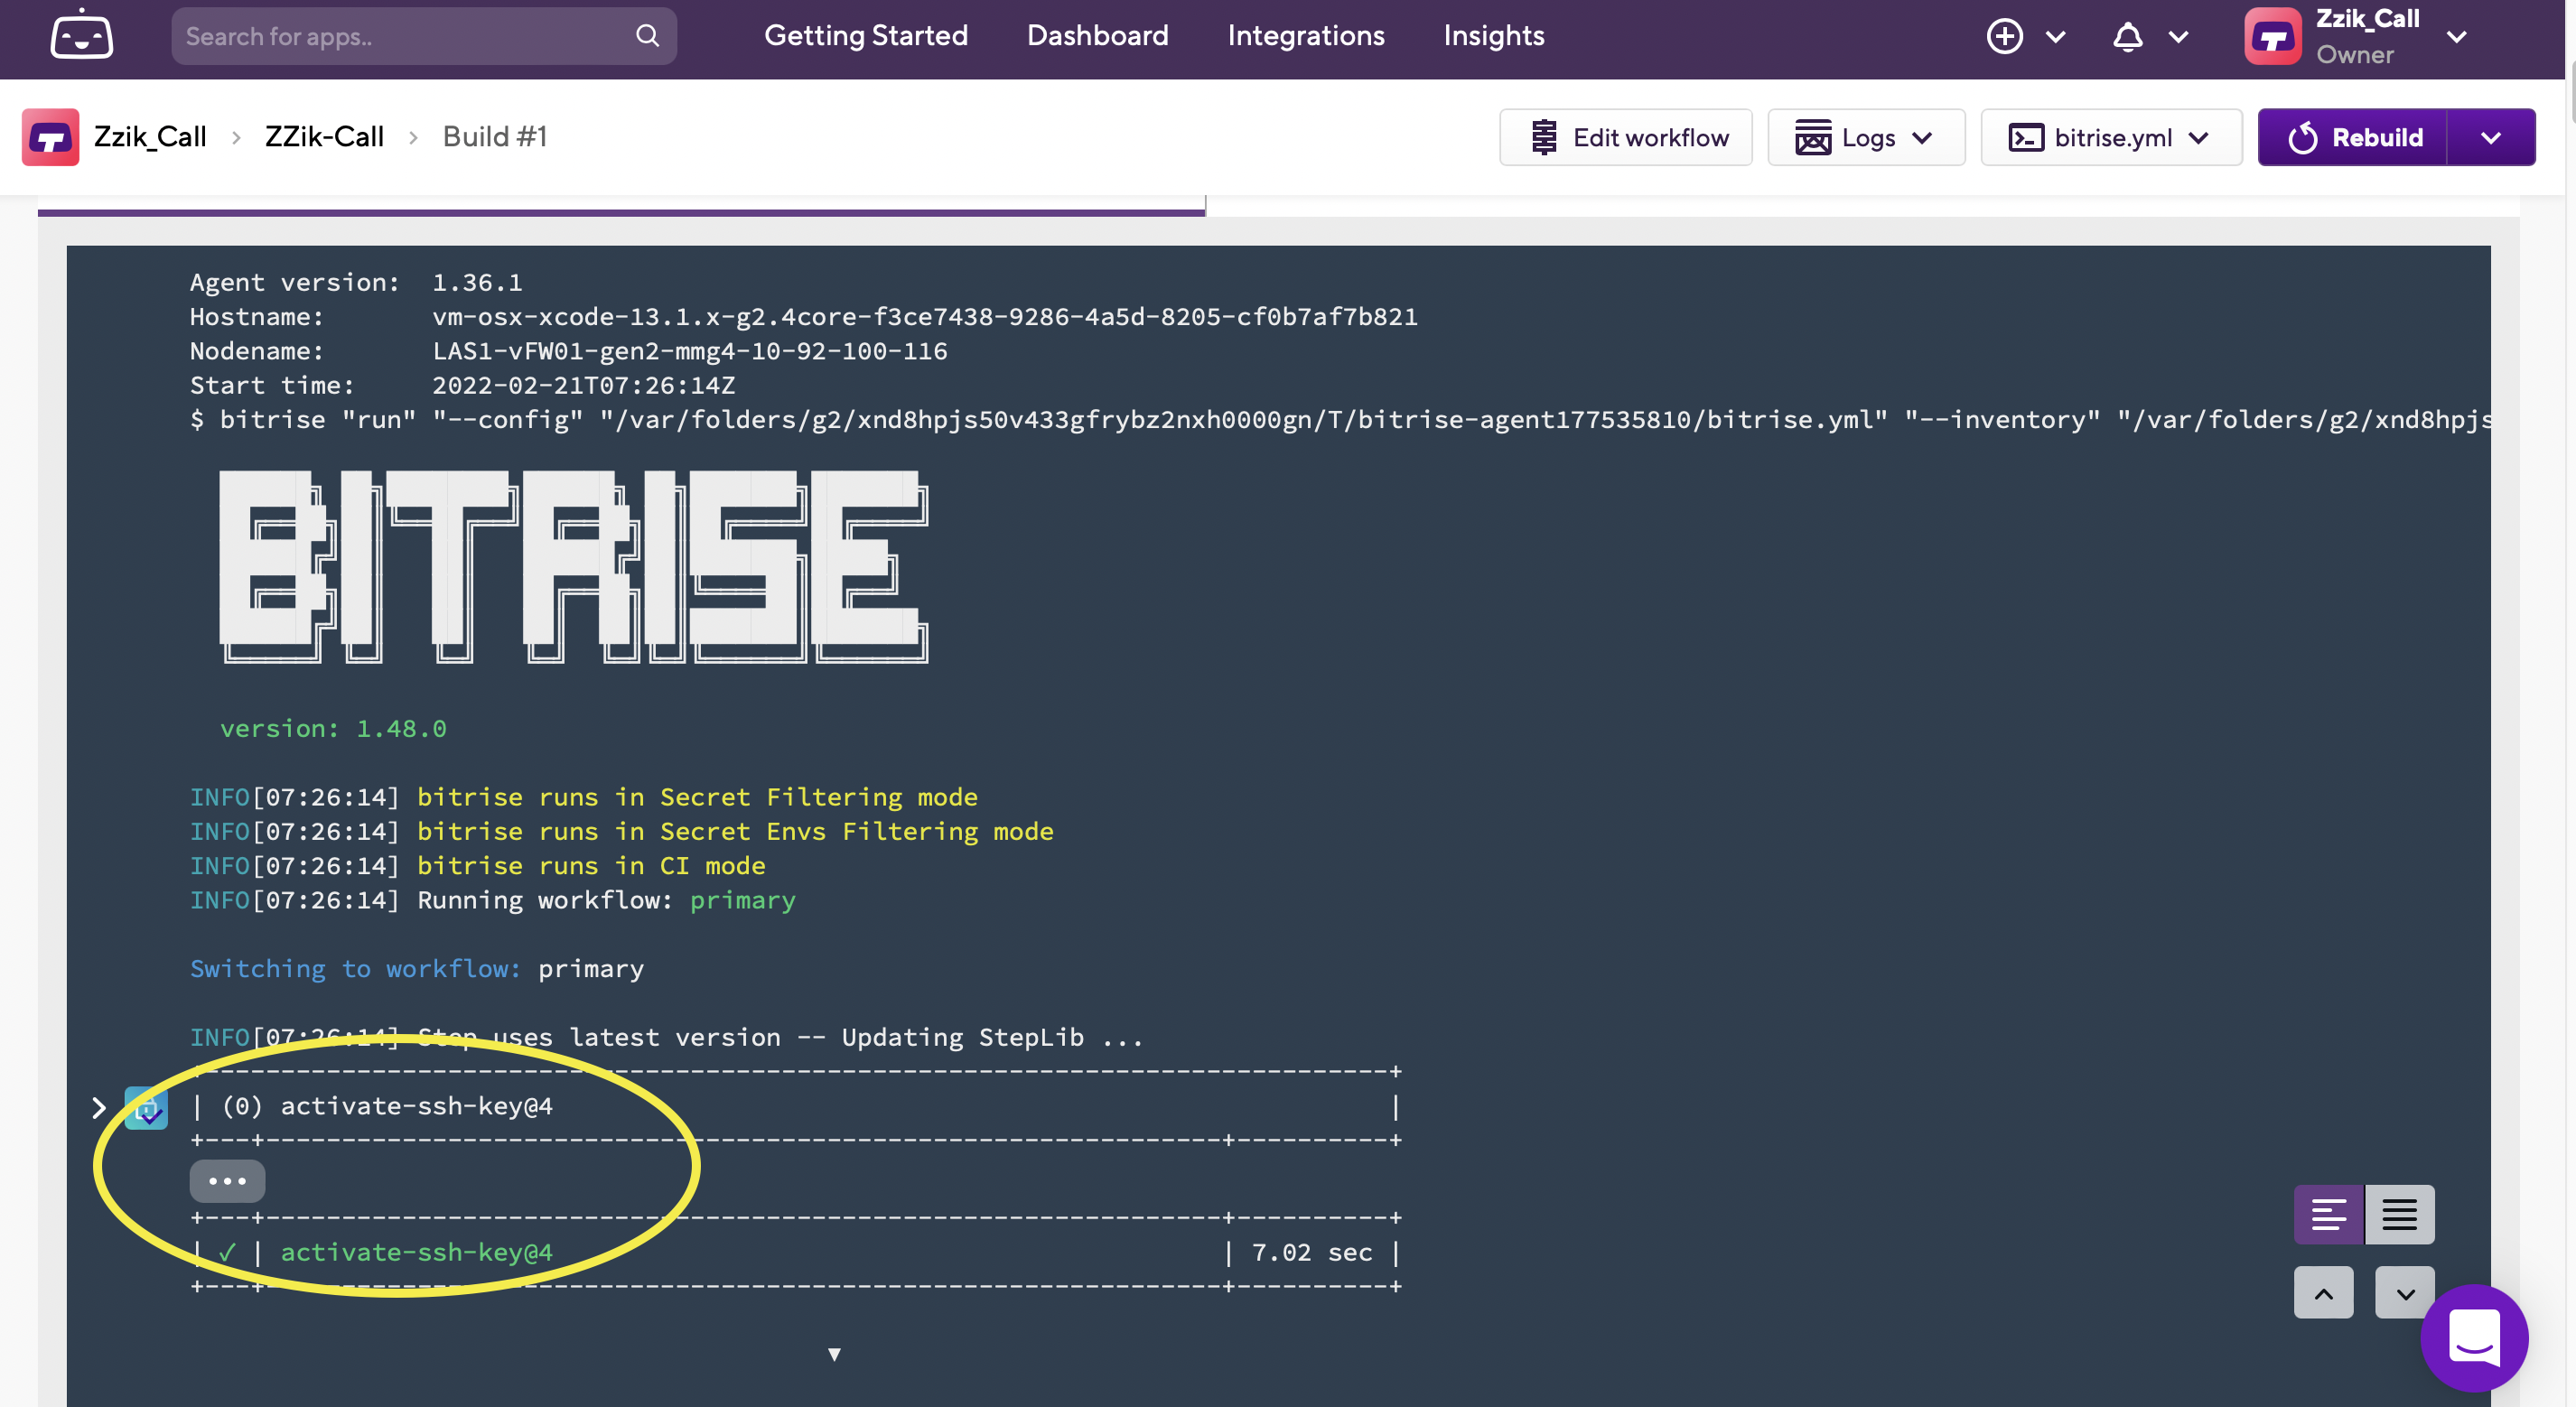Open the Logs dropdown

(x=1866, y=137)
